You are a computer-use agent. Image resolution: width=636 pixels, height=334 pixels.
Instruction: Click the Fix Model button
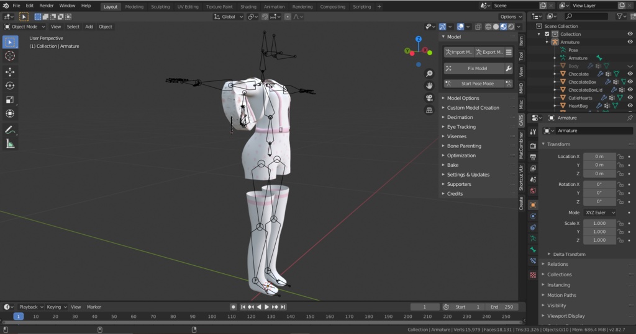(x=477, y=68)
